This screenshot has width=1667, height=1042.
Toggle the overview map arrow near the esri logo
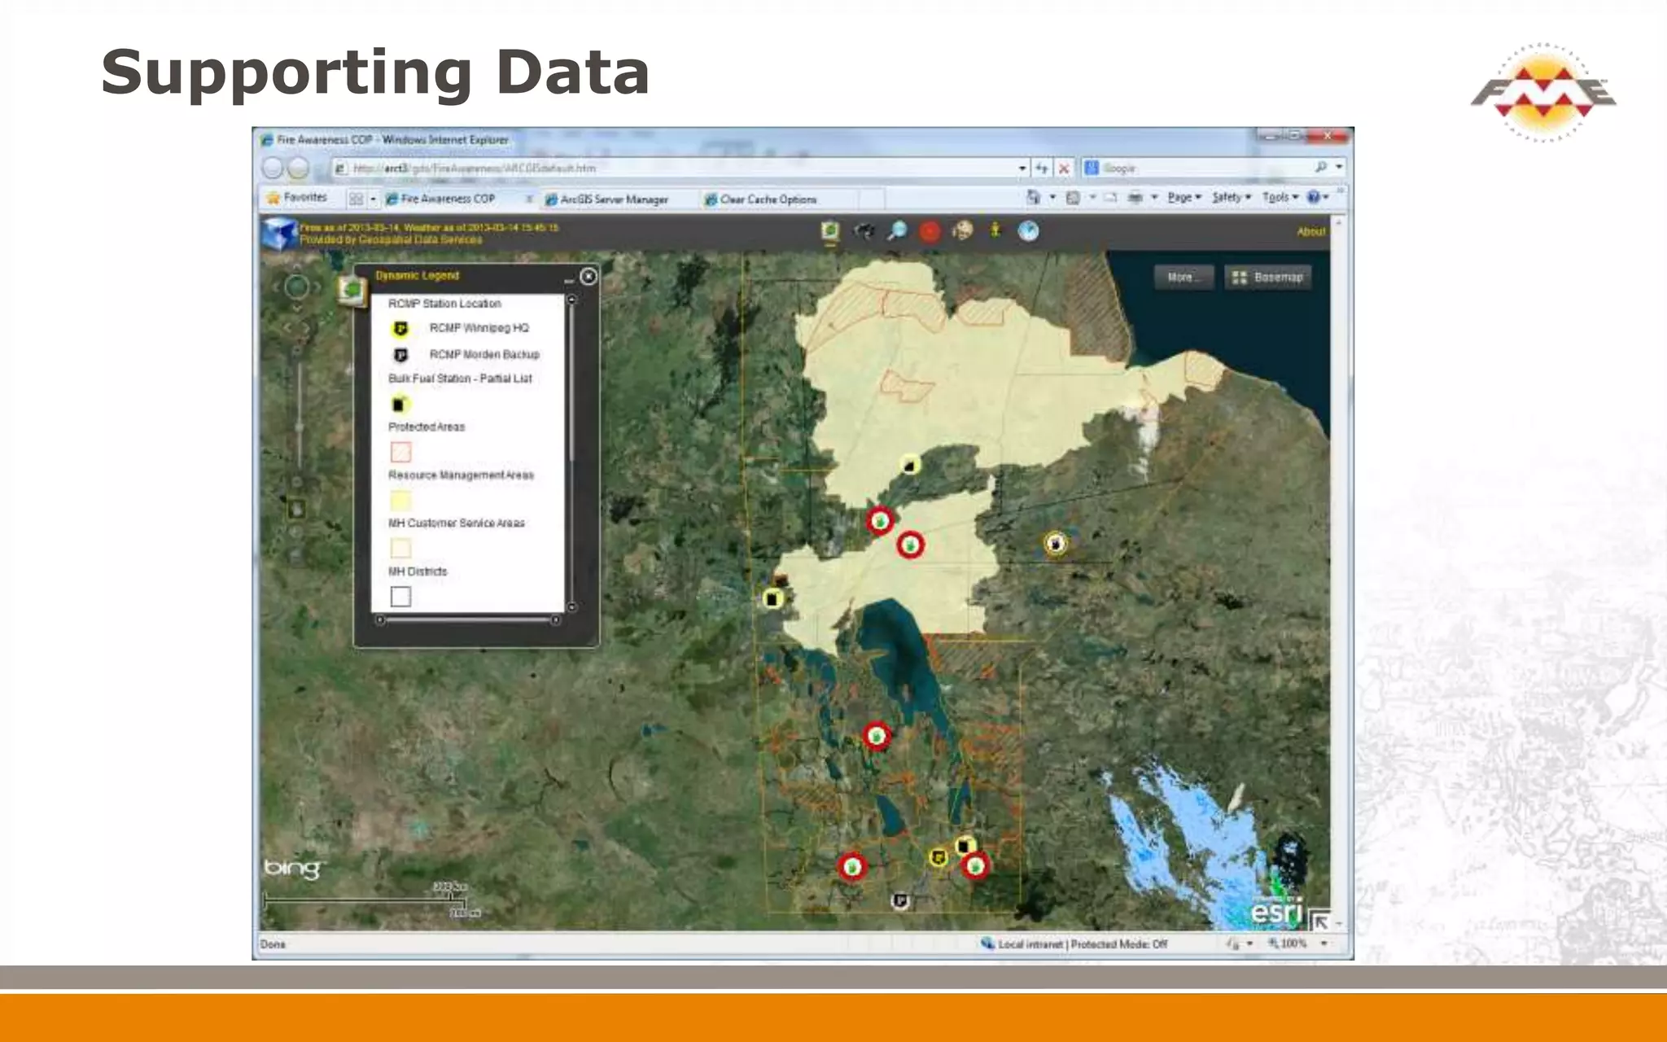1320,921
